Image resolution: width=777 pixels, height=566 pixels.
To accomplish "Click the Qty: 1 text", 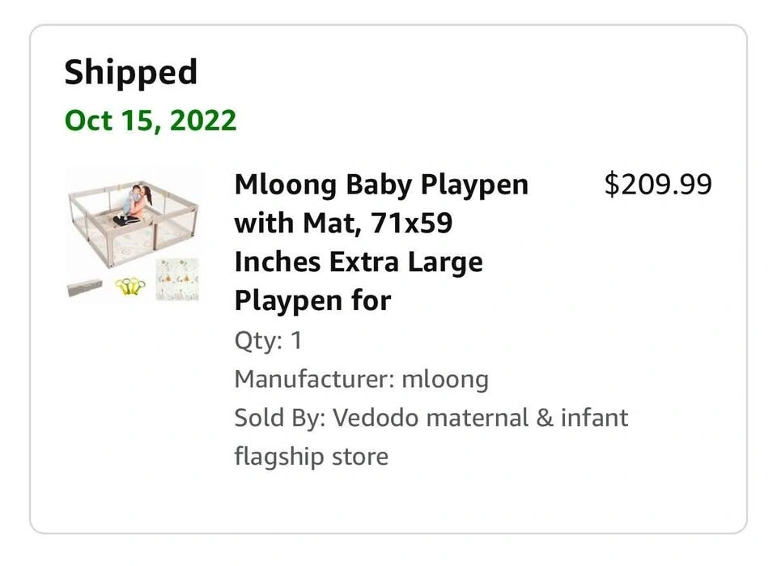I will click(268, 340).
